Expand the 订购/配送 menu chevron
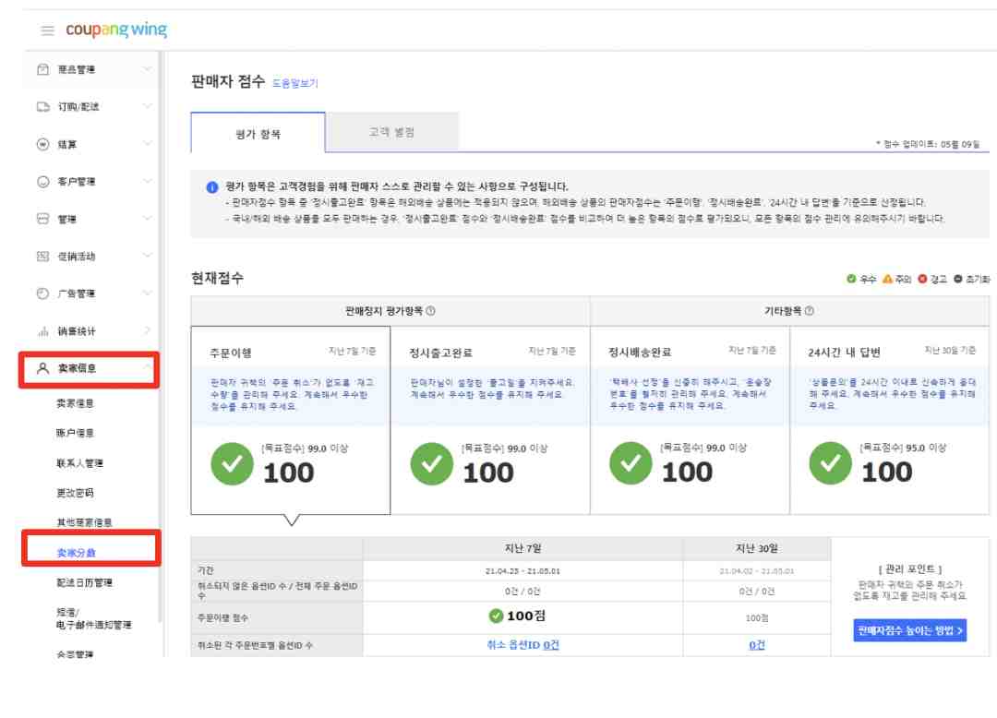The width and height of the screenshot is (997, 718). (147, 106)
